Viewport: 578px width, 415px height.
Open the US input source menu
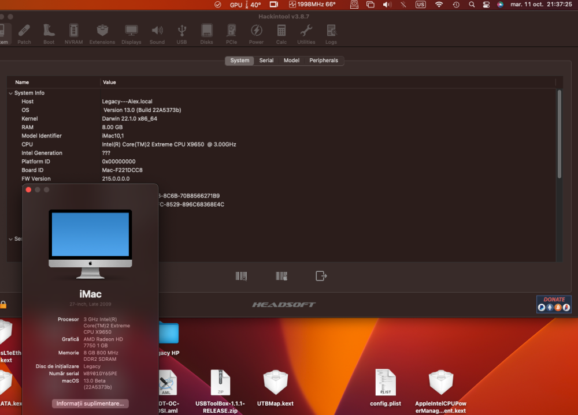click(420, 5)
